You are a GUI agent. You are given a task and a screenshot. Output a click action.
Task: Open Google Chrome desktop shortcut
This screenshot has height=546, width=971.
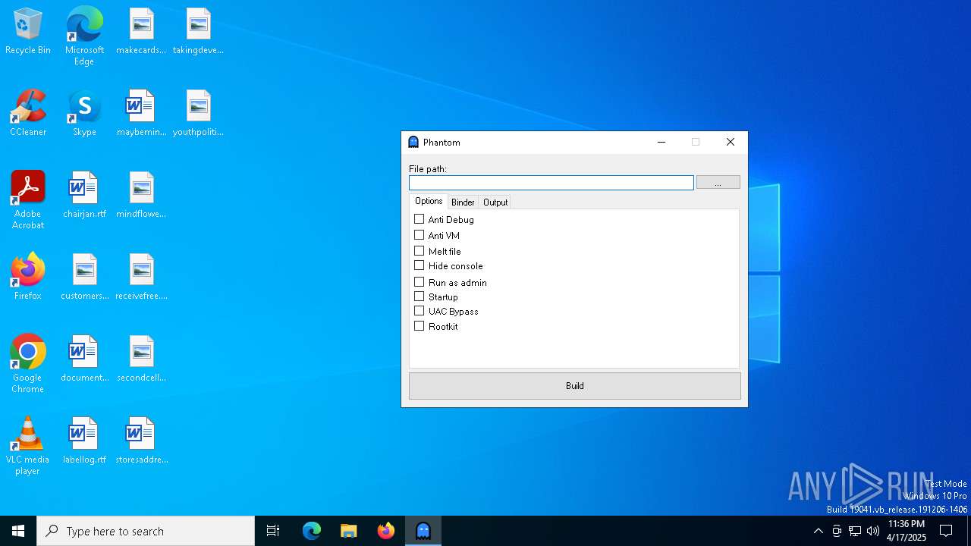28,364
